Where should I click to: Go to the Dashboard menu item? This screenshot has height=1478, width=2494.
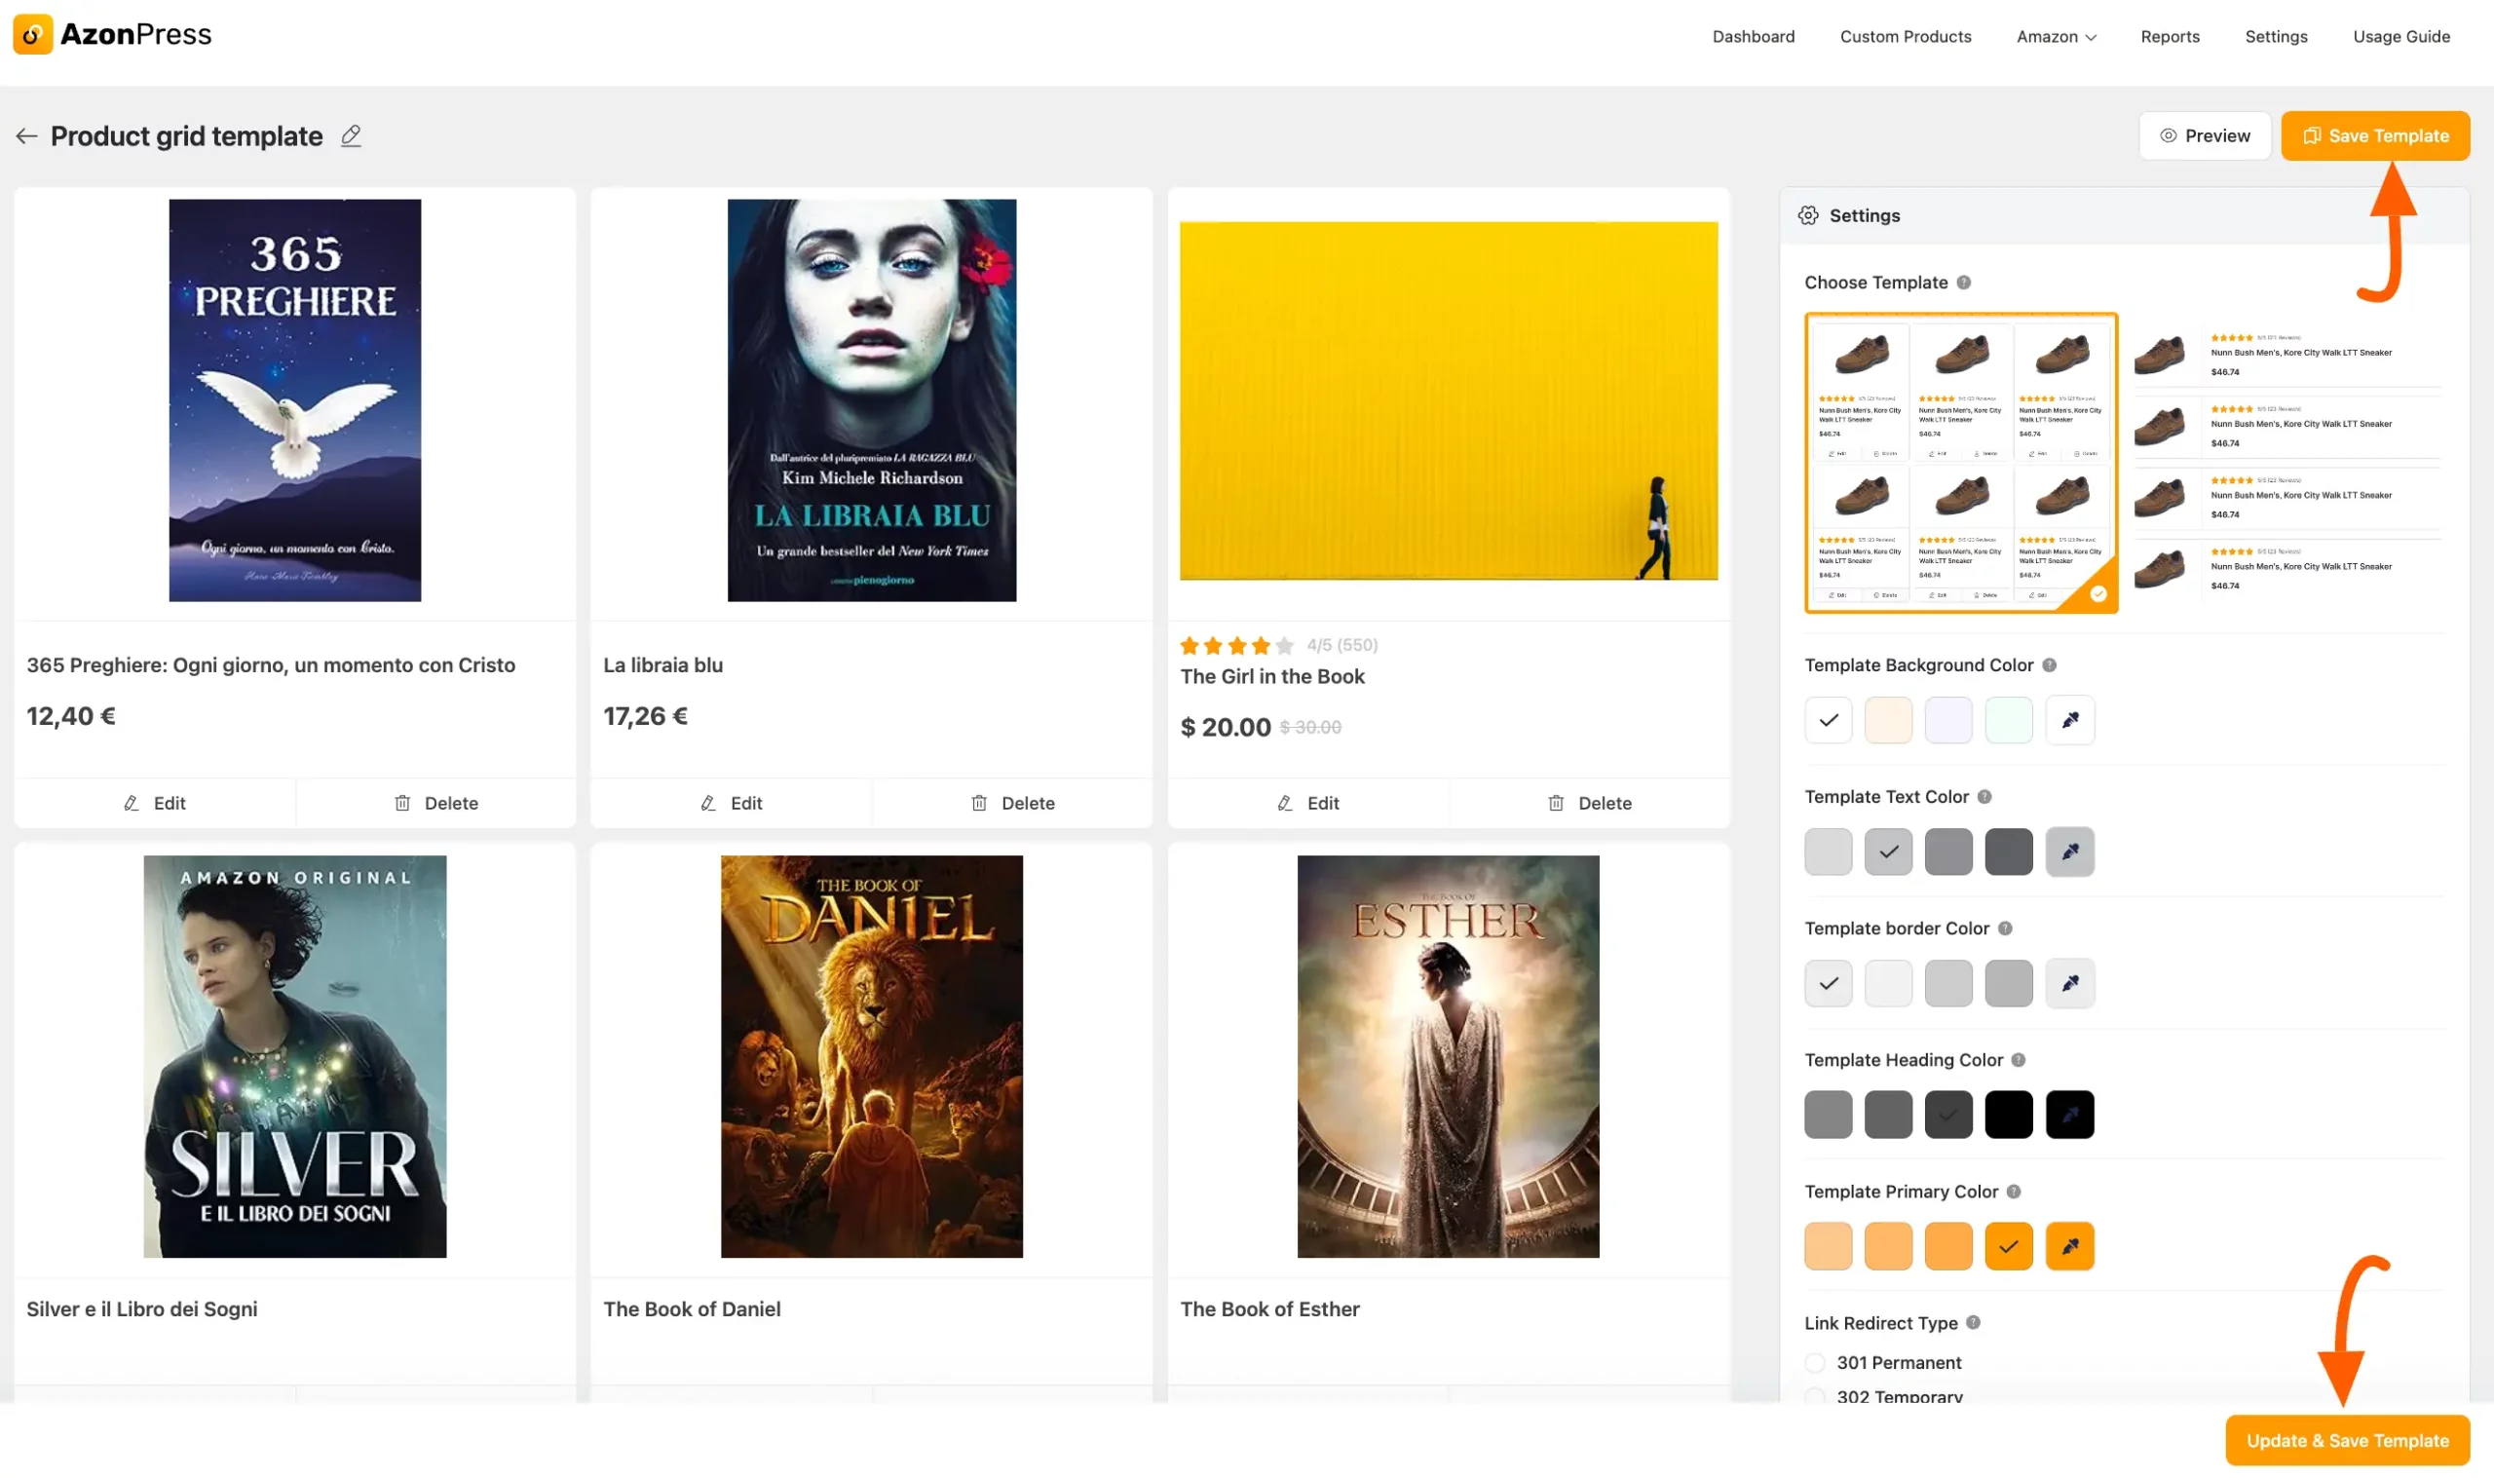tap(1754, 37)
